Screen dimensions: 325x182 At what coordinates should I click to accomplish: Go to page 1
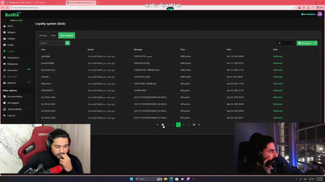click(168, 125)
